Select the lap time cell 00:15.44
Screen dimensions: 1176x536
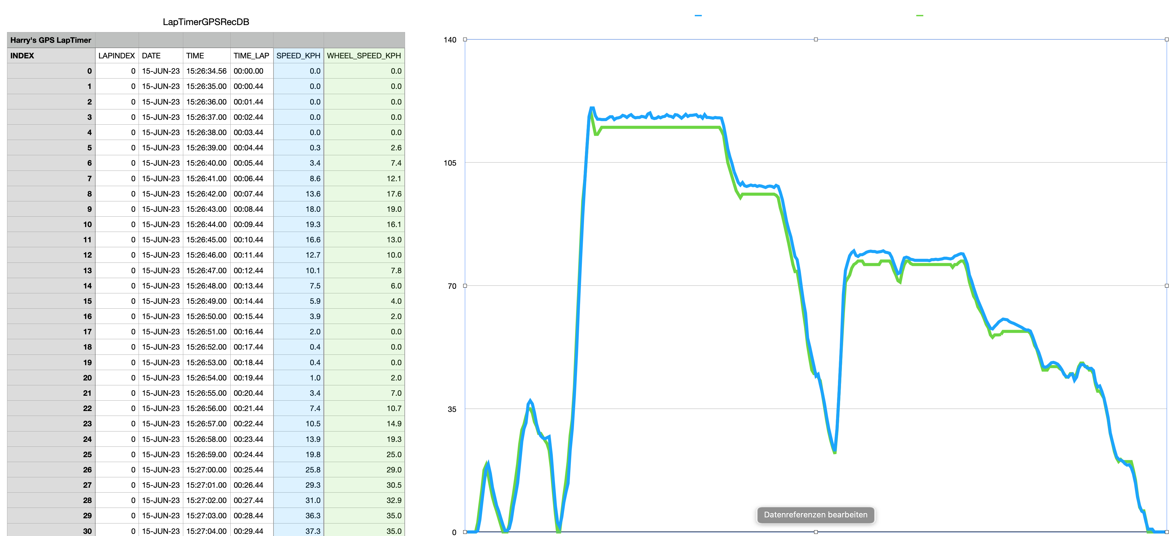click(251, 316)
